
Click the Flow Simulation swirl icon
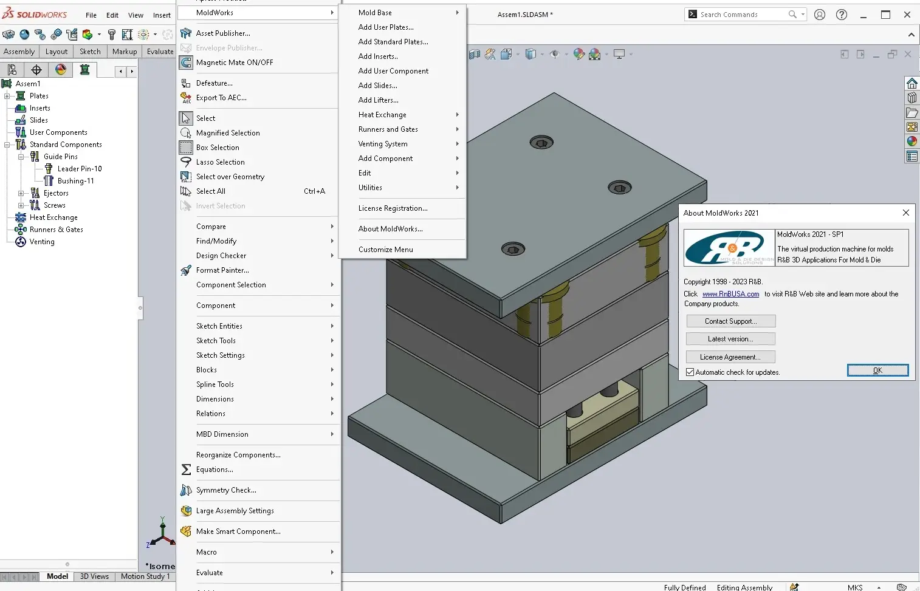143,35
